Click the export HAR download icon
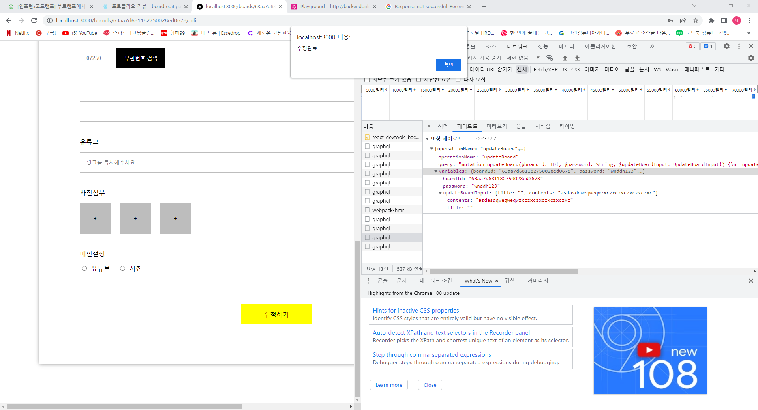The width and height of the screenshot is (758, 410). 577,58
